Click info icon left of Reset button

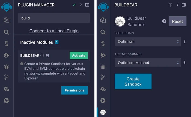point(164,21)
